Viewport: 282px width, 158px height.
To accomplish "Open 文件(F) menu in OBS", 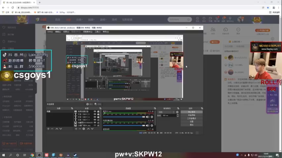I will [x=50, y=32].
